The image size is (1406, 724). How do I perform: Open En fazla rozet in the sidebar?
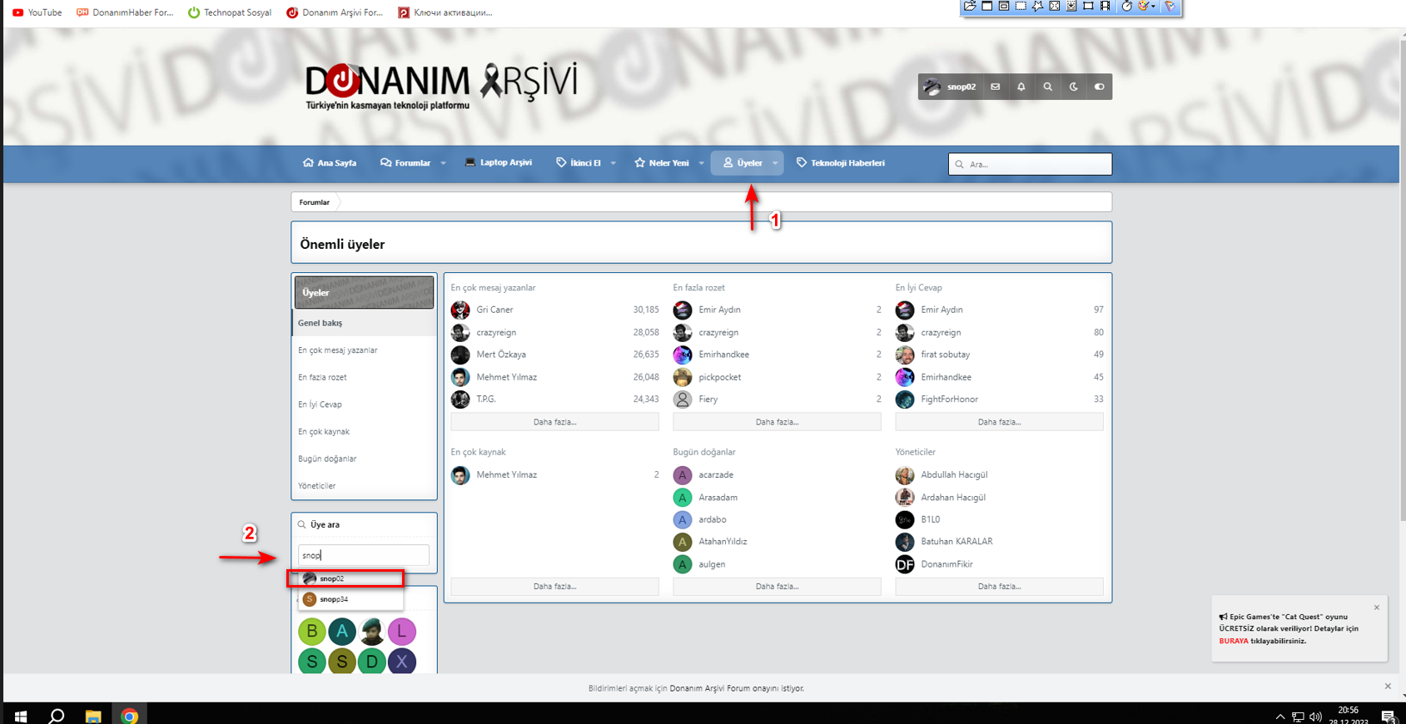tap(322, 377)
